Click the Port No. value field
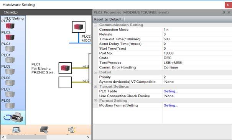Image resolution: width=232 pixels, height=140 pixels. tap(197, 53)
